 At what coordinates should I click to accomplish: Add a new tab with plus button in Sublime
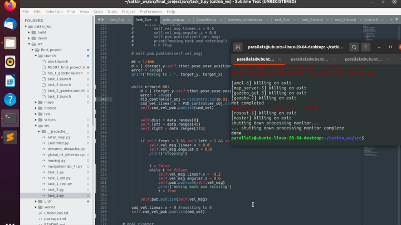[x=391, y=19]
